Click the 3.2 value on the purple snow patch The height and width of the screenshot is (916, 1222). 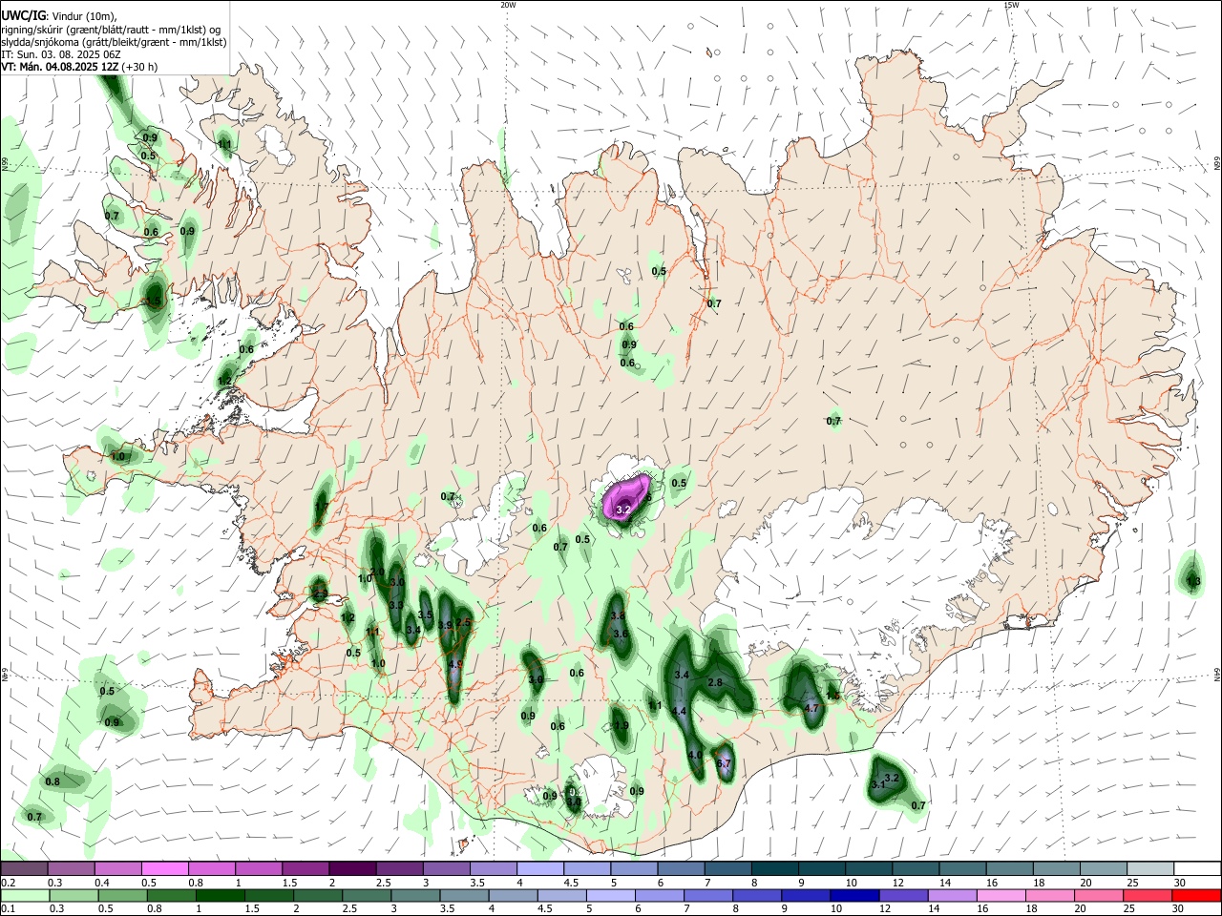pos(623,510)
